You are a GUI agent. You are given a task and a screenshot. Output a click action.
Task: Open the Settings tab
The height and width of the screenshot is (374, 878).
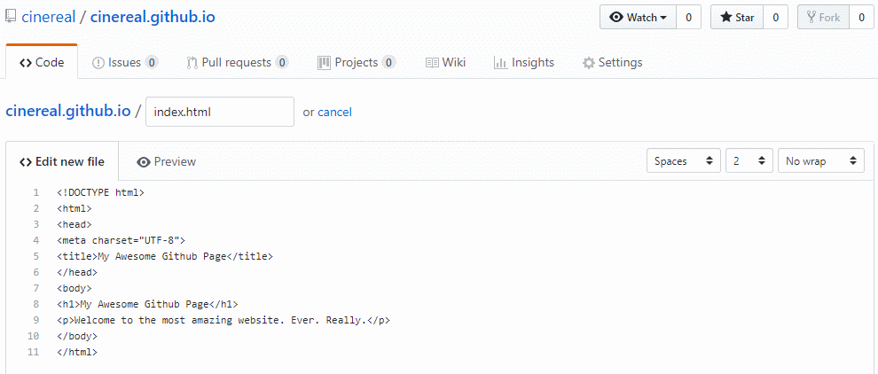612,62
